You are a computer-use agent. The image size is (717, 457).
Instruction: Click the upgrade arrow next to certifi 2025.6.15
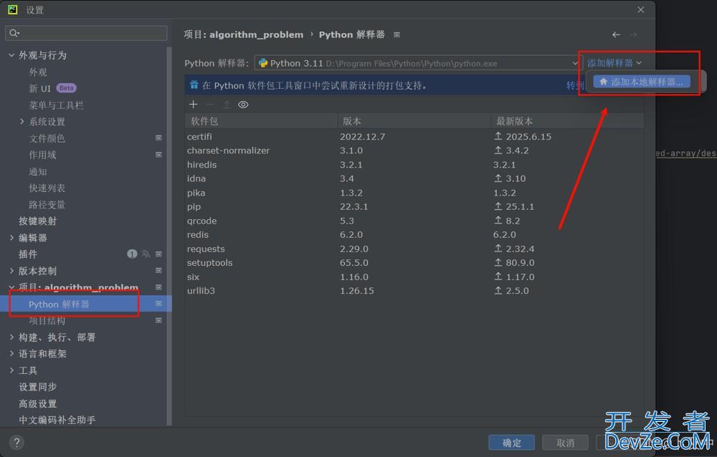pyautogui.click(x=498, y=136)
